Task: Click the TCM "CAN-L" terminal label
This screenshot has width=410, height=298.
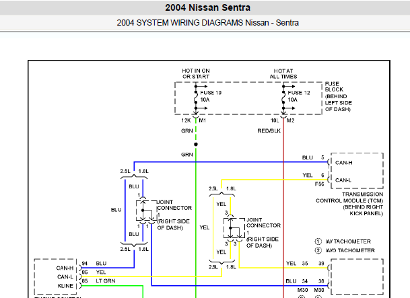Action: (x=343, y=180)
